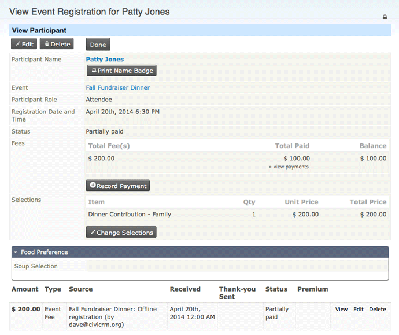The height and width of the screenshot is (335, 399).
Task: Click the Source column header
Action: pyautogui.click(x=80, y=289)
